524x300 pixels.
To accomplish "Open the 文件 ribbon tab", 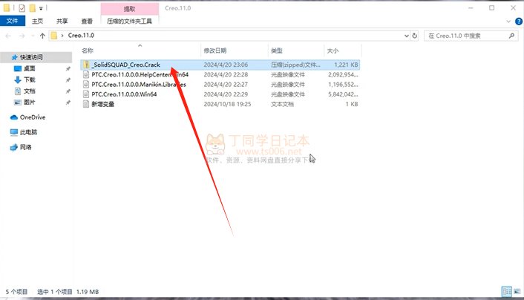I will pos(13,21).
